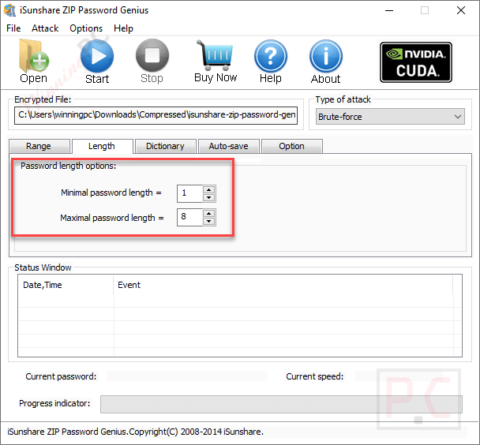Click the NVIDIA CUDA logo
The image size is (480, 445).
pos(416,62)
